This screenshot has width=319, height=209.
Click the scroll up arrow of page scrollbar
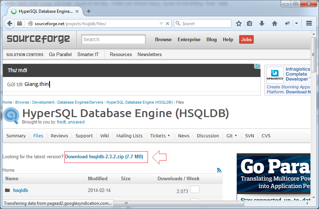(x=314, y=34)
